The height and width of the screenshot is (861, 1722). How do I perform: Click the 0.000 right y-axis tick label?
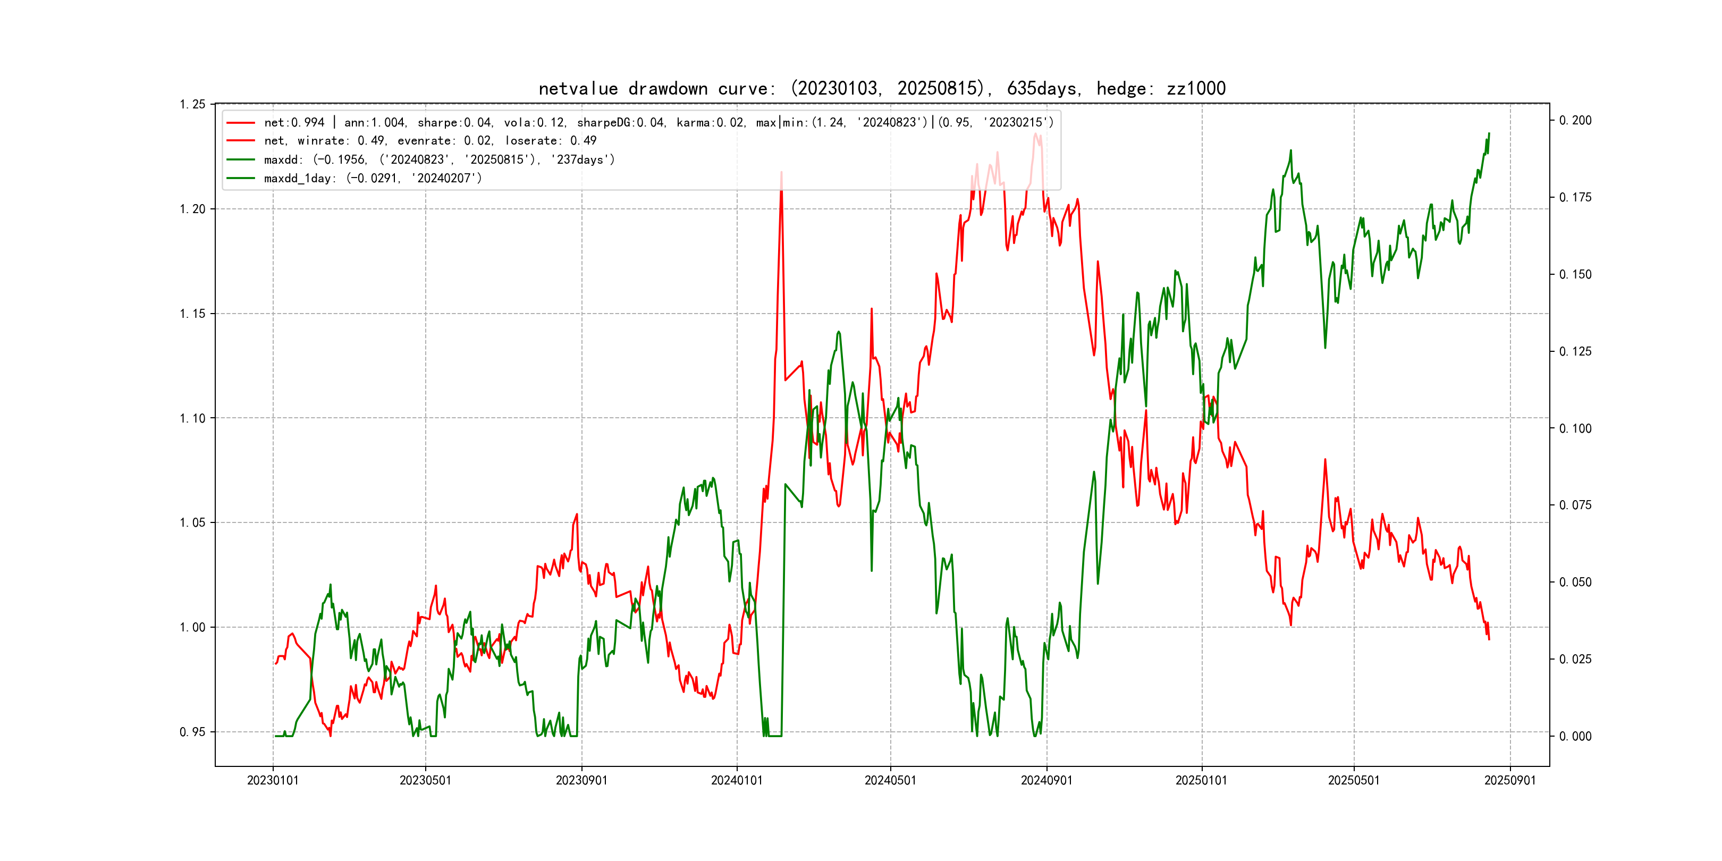[1576, 737]
